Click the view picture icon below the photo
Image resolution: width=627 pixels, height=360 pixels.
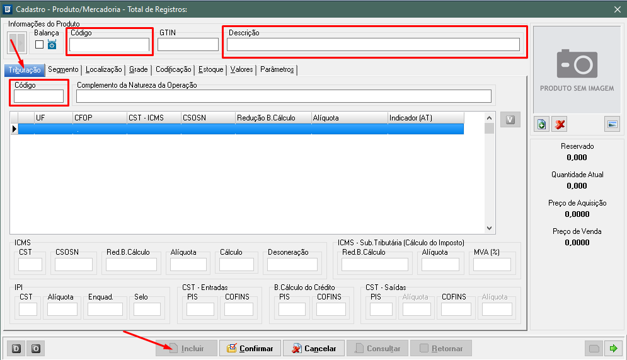coord(611,124)
